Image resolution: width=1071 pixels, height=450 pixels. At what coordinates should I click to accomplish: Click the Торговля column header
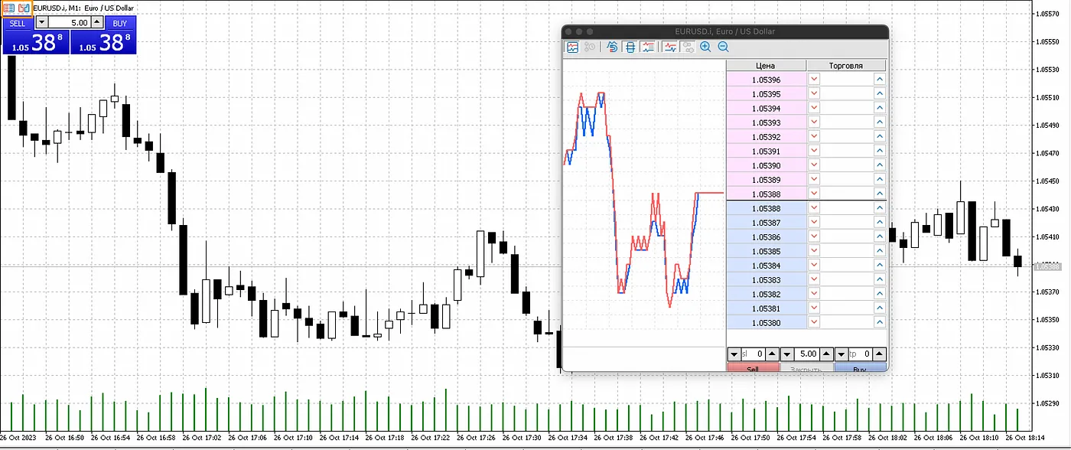pyautogui.click(x=846, y=66)
